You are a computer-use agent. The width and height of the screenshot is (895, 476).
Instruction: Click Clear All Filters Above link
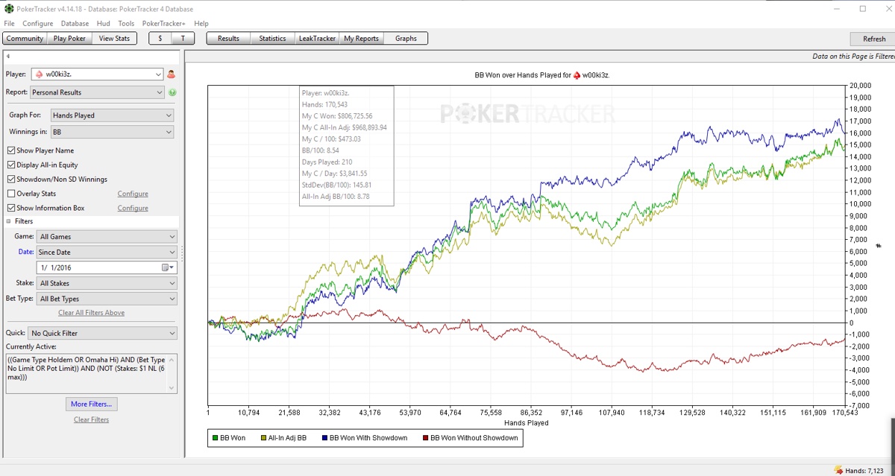(91, 313)
